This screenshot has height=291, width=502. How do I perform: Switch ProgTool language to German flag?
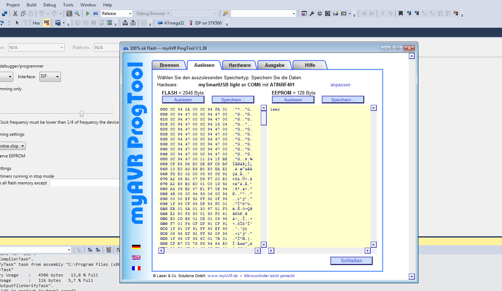point(136,247)
